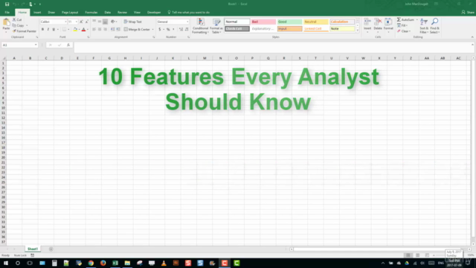Open the font size dropdown
Screen dimensions: 476x268
[76, 22]
